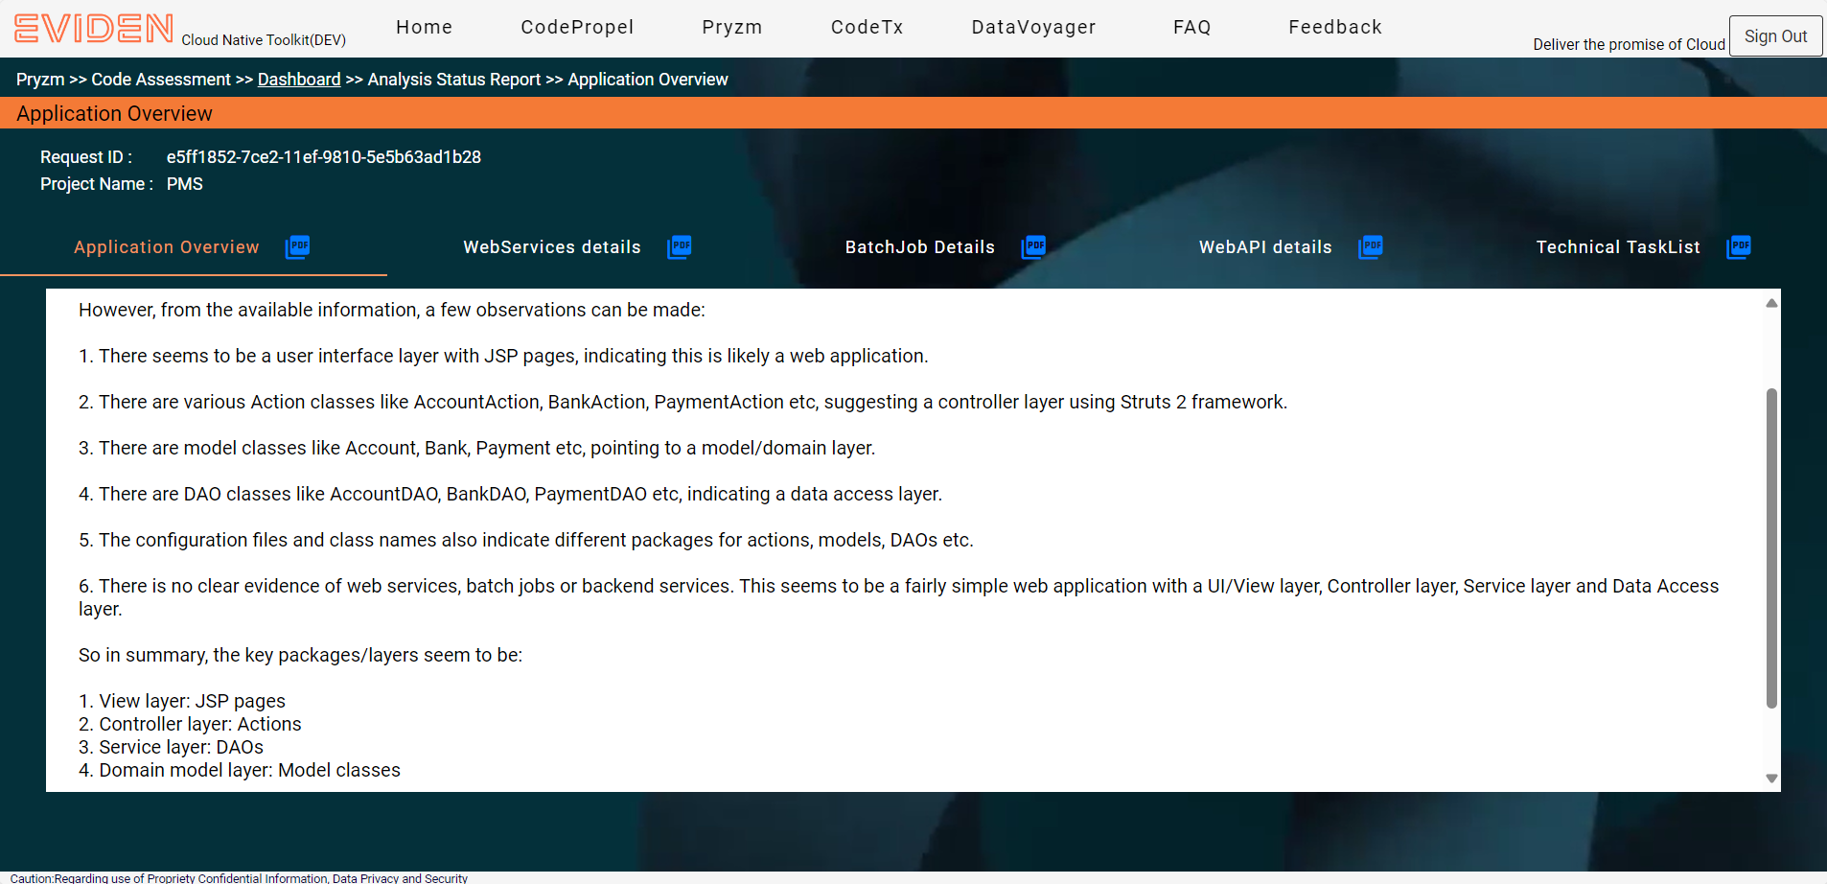
Task: Click the Code Assessment breadcrumb text
Action: coord(161,80)
